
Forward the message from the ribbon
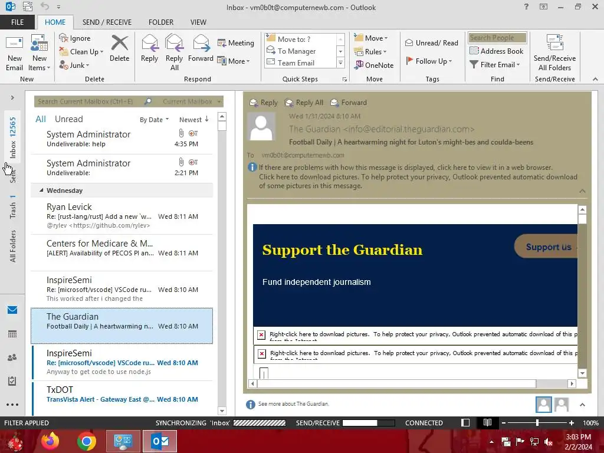coord(201,49)
